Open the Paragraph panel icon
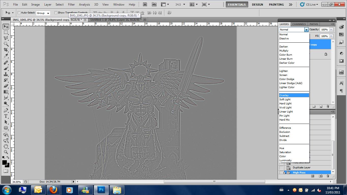Viewport: 347px width, 195px height. coord(341,91)
